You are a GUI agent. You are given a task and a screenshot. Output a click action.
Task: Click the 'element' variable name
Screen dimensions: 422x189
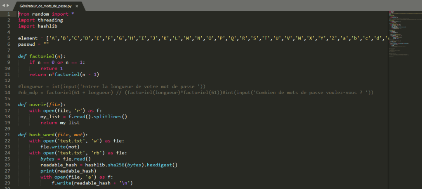(28, 38)
